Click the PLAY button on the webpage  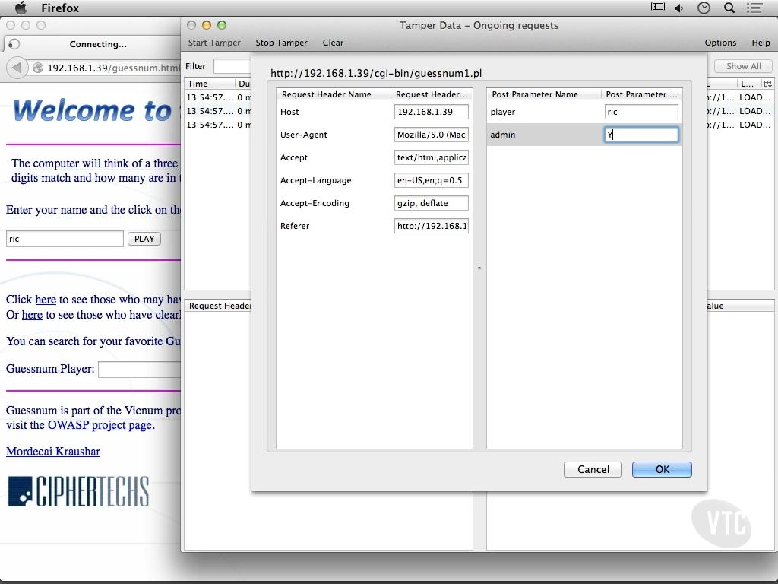144,239
